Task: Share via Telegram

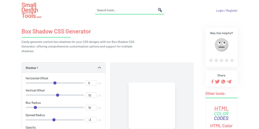Action: pyautogui.click(x=229, y=82)
